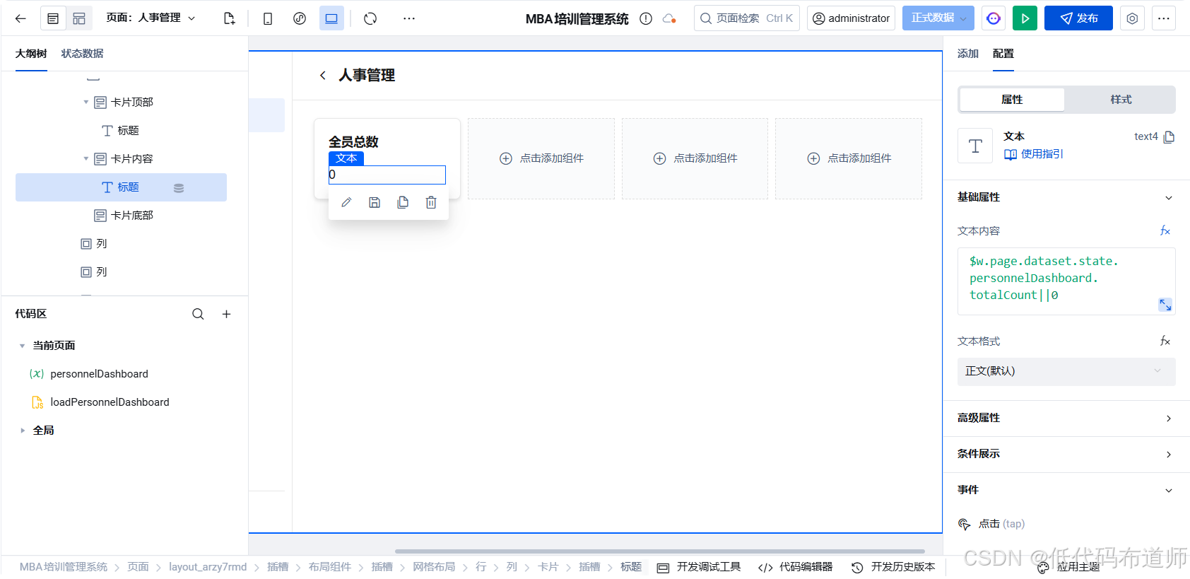Collapse the 当前页面 section
The width and height of the screenshot is (1190, 579).
[22, 346]
